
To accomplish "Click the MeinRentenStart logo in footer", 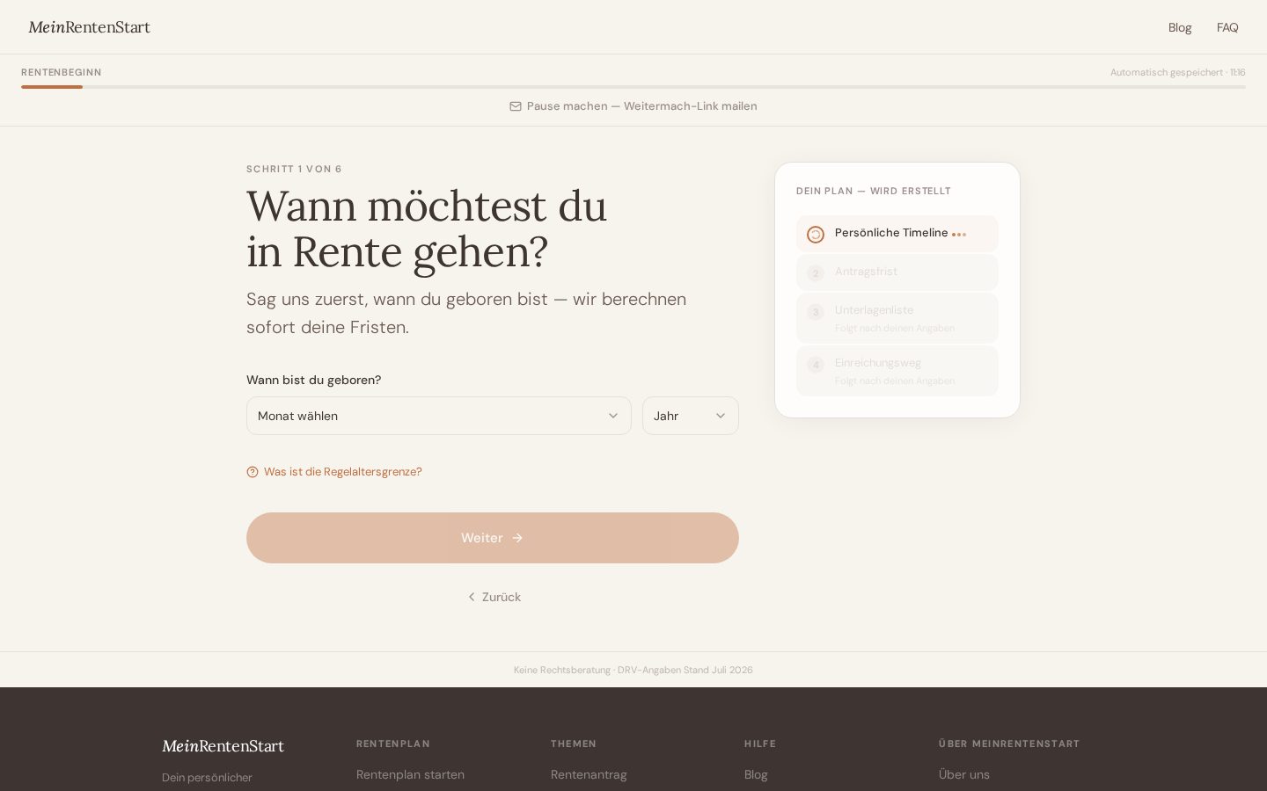I will (x=223, y=746).
